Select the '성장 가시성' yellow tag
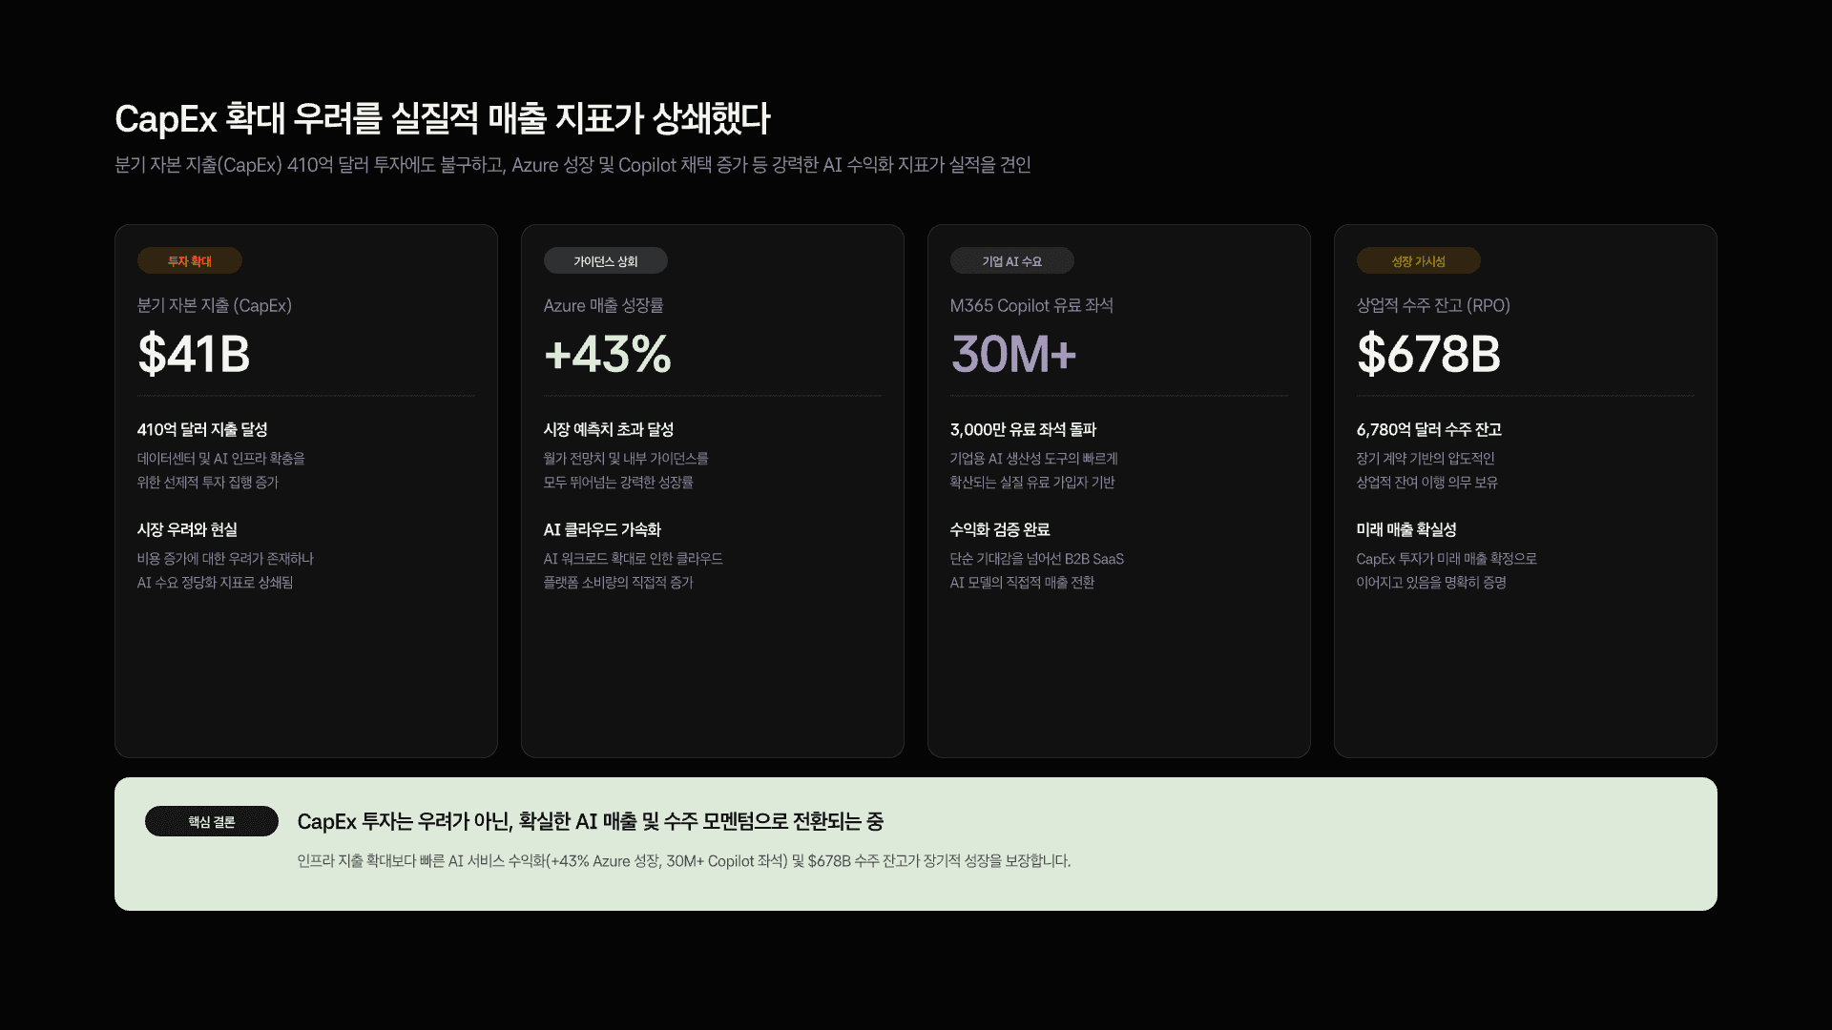The width and height of the screenshot is (1832, 1030). (x=1419, y=260)
